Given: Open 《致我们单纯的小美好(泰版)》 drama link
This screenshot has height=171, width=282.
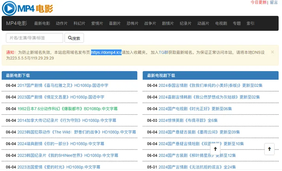Looking at the screenshot, I should 210,85.
